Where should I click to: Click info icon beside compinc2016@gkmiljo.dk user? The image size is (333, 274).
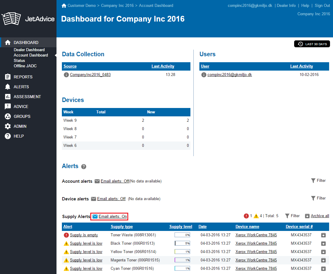click(x=204, y=75)
